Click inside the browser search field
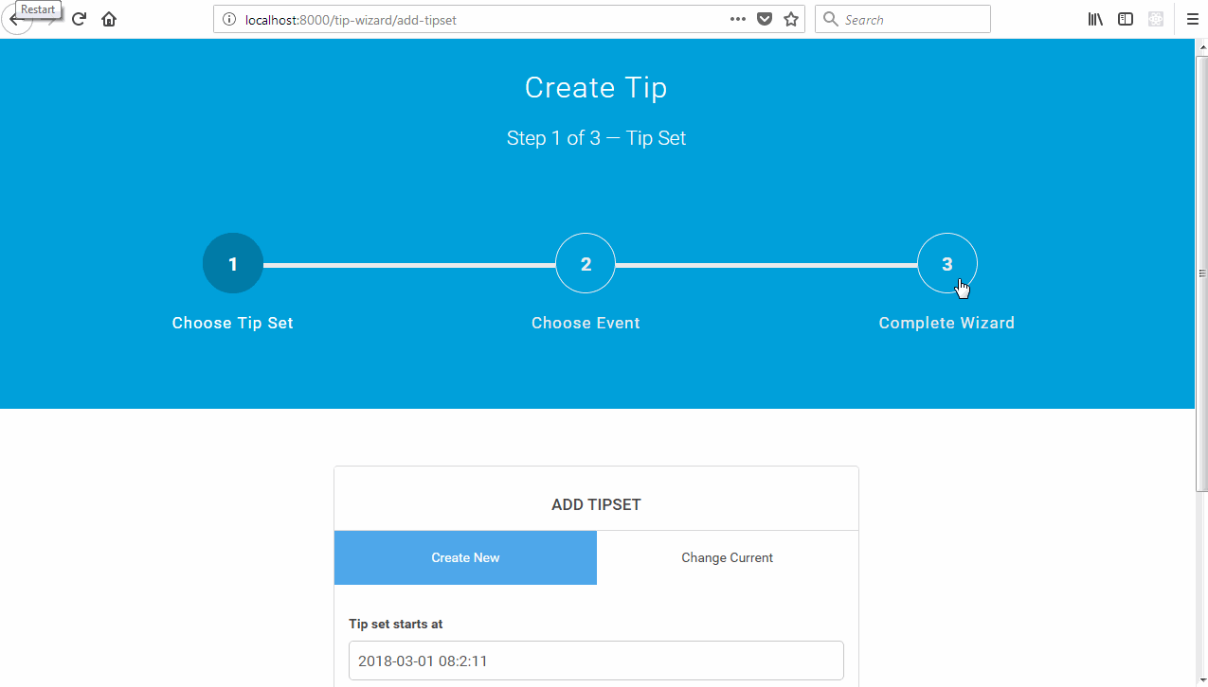The image size is (1208, 687). pos(902,18)
